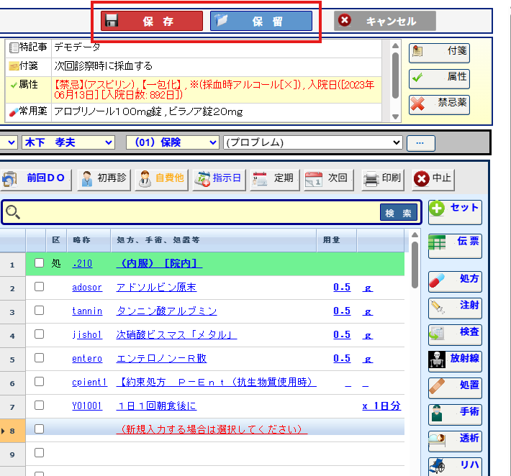Click the 保留 hold button with folder icon
The width and height of the screenshot is (511, 476).
click(261, 21)
